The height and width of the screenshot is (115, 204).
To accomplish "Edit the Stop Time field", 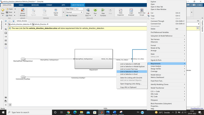I will pyautogui.click(x=79, y=9).
